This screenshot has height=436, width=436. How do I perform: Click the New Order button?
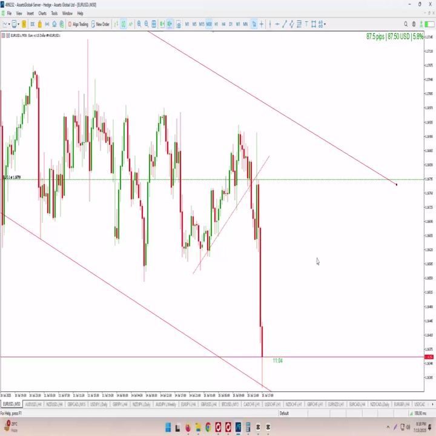point(101,24)
